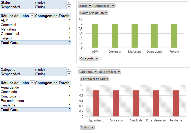Open the Status filter dropdown arrow in pivot table
Screen dimensions: 191x133
[69, 2]
